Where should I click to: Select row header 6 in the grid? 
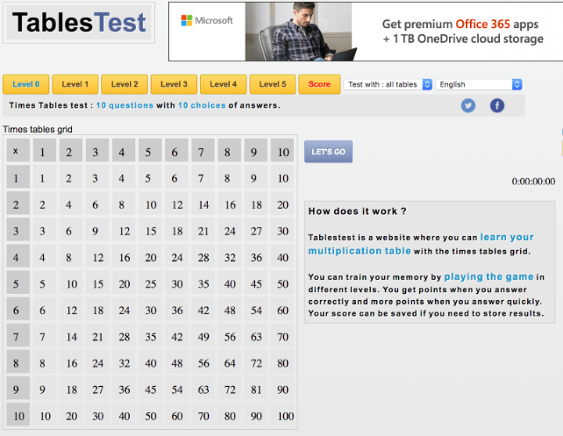pyautogui.click(x=18, y=309)
